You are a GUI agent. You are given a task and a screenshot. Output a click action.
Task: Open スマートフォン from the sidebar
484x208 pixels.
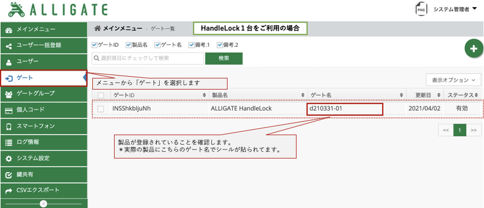coord(43,126)
